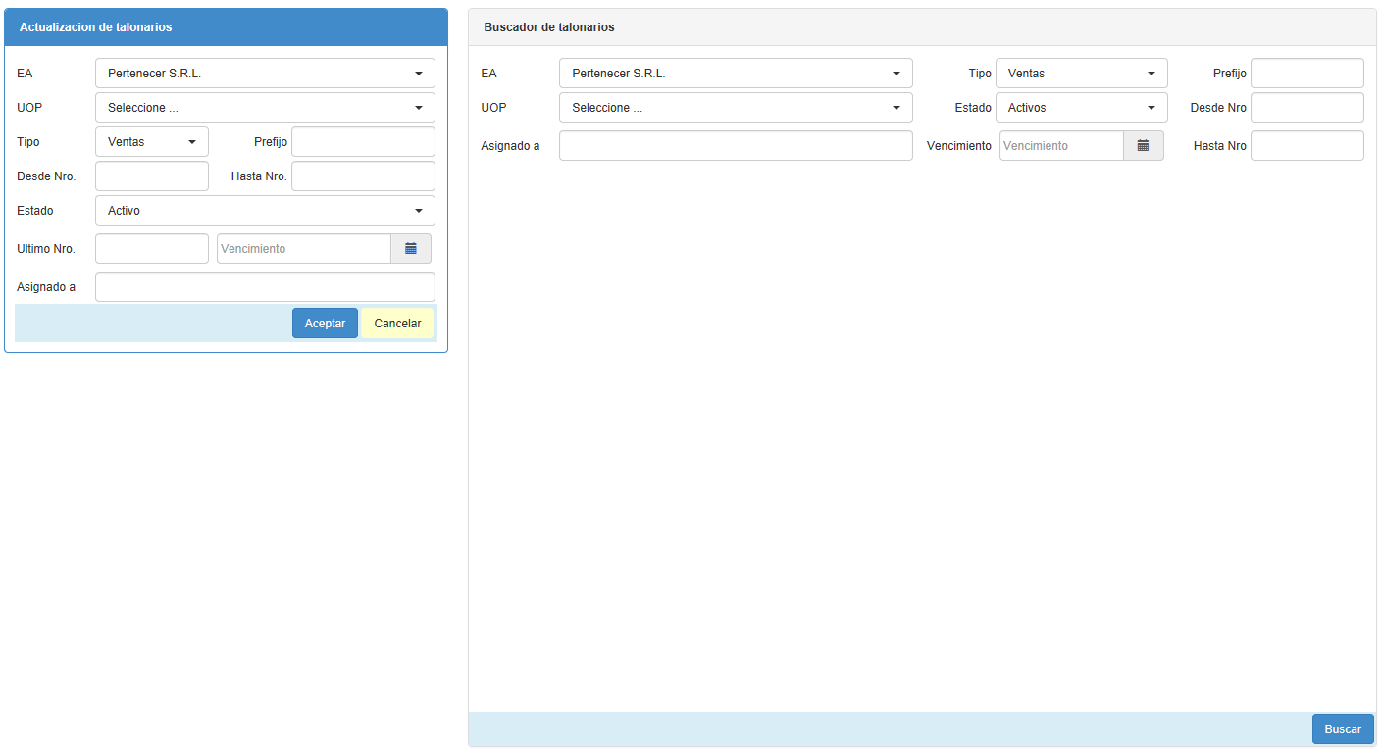Open calendar icon in Actualizacion Vencimiento field
This screenshot has height=753, width=1382.
click(411, 249)
